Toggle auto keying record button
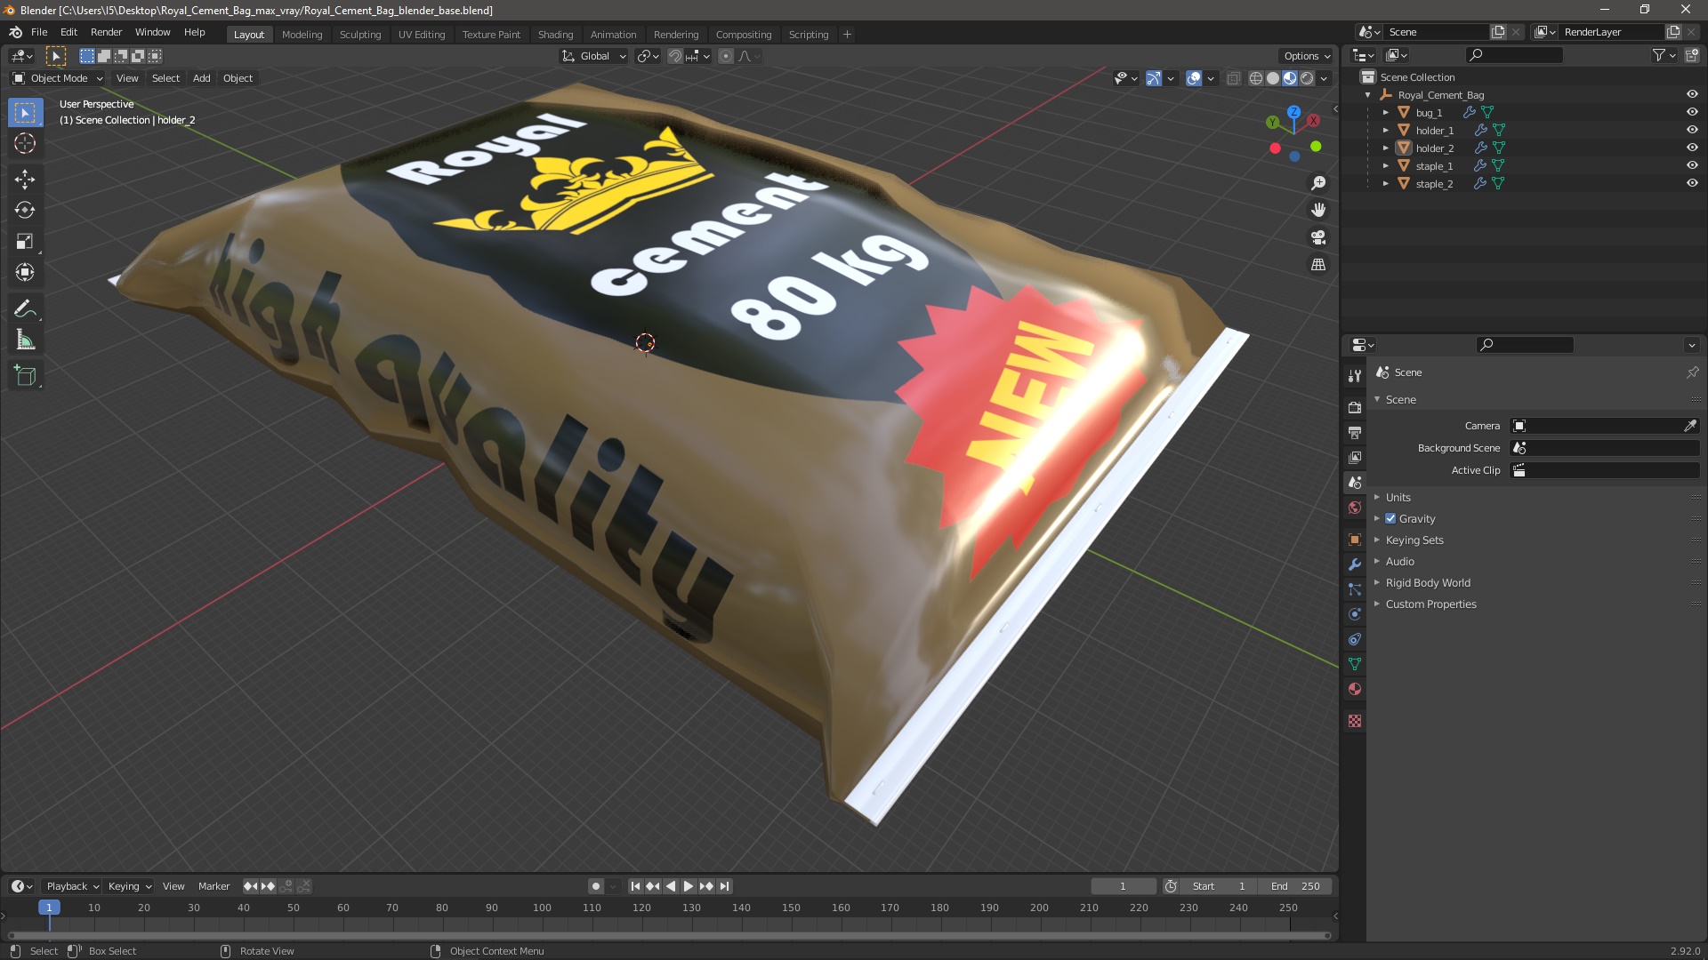Viewport: 1708px width, 960px height. click(596, 886)
